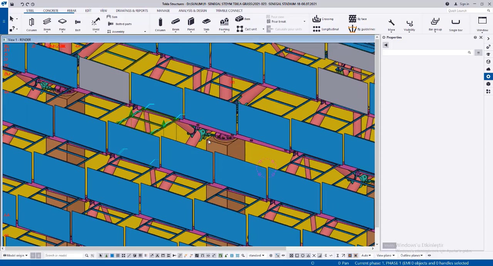This screenshot has height=266, width=493.
Task: Choose the concrete Beam tool
Action: (x=176, y=25)
